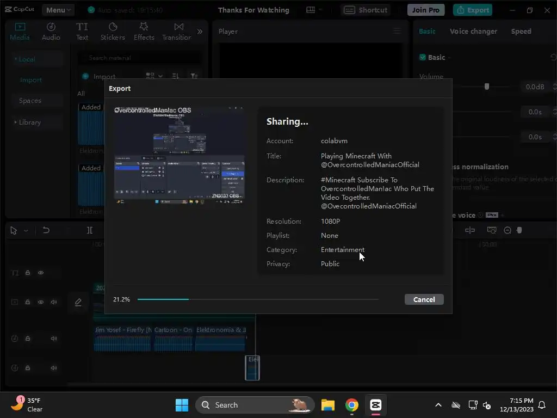Open the Text panel icon

point(82,27)
